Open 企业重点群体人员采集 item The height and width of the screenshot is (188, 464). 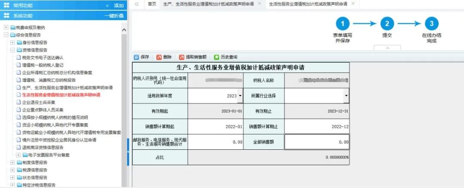coord(43,110)
